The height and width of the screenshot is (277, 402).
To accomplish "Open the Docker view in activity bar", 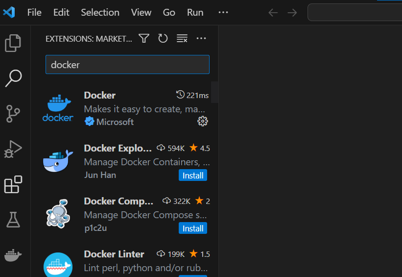I will click(13, 255).
